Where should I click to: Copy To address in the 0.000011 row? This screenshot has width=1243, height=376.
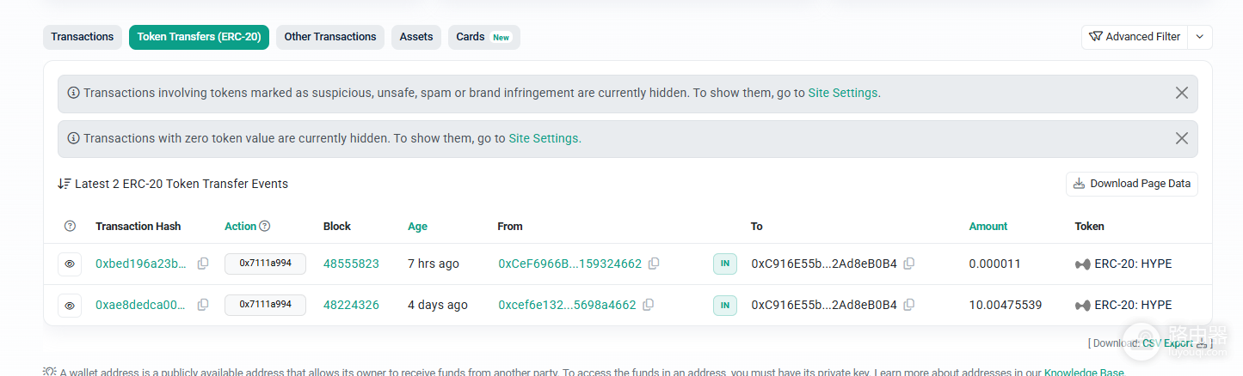coord(909,264)
